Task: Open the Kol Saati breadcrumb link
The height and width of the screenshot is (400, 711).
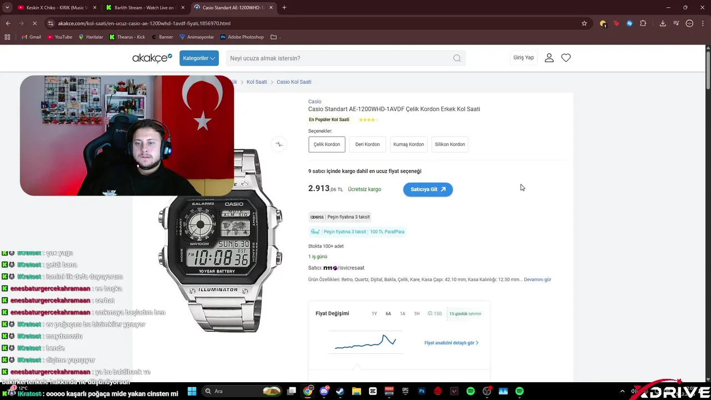Action: coord(257,82)
